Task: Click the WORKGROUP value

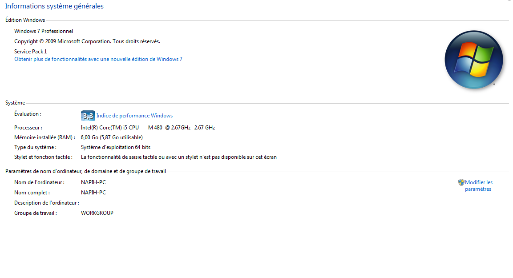Action: (97, 213)
